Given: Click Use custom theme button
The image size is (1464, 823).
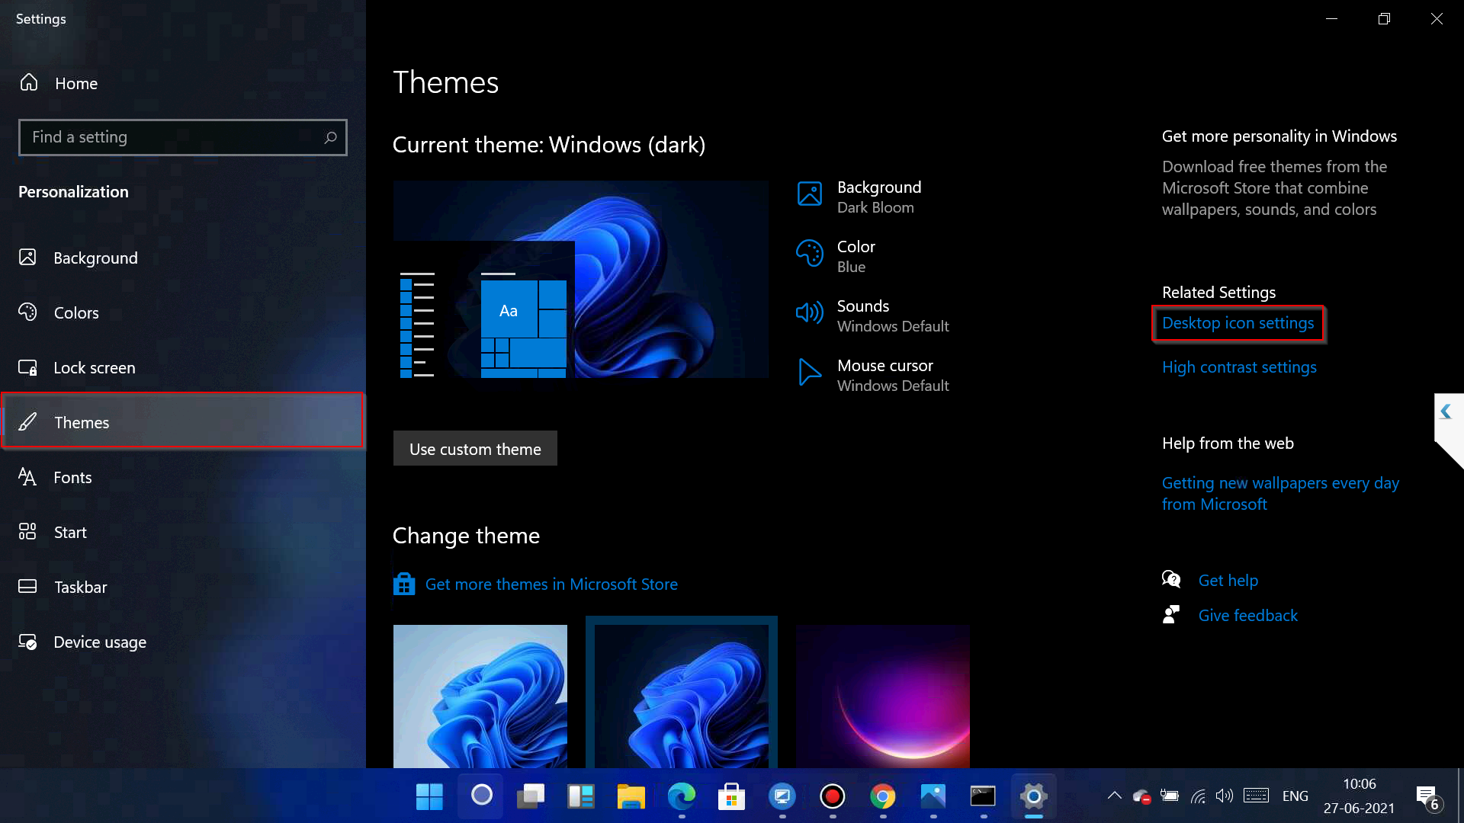Looking at the screenshot, I should coord(476,448).
